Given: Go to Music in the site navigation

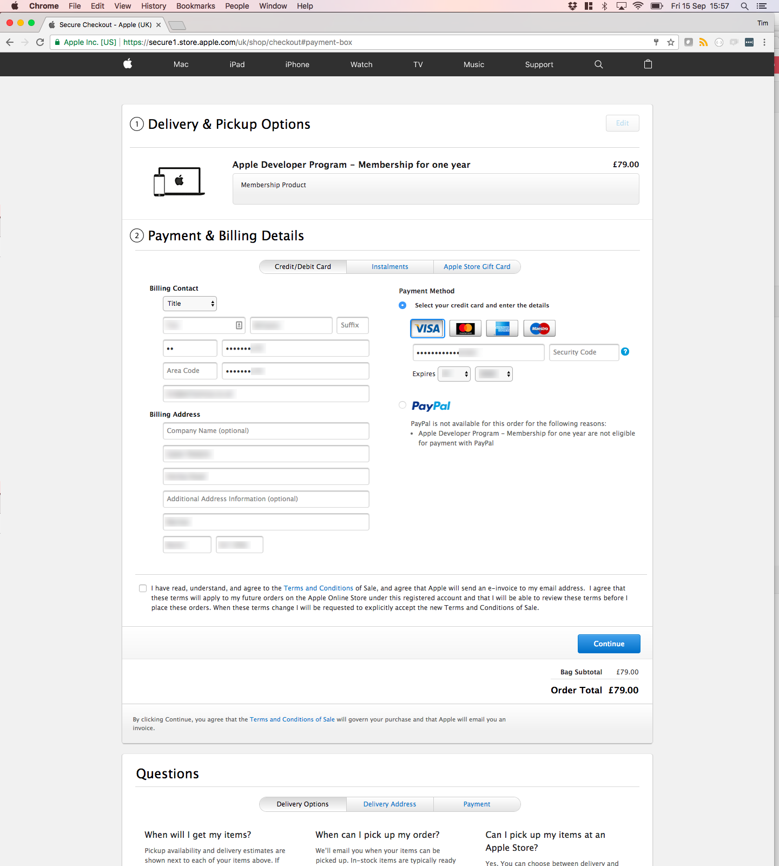Looking at the screenshot, I should [474, 64].
